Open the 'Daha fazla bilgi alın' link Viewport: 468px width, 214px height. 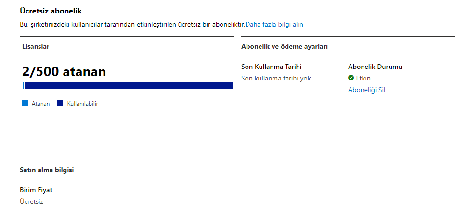coord(274,24)
